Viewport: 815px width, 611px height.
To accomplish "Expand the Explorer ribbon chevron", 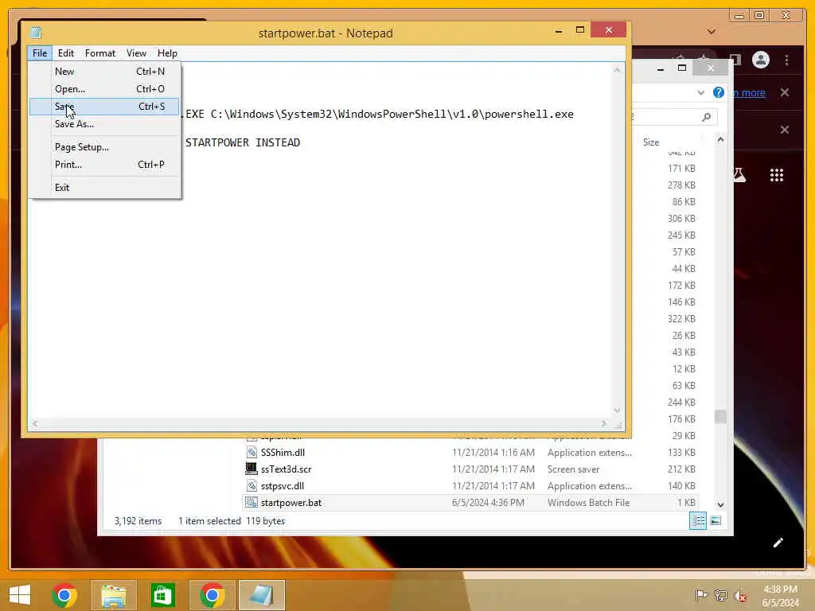I will [700, 92].
